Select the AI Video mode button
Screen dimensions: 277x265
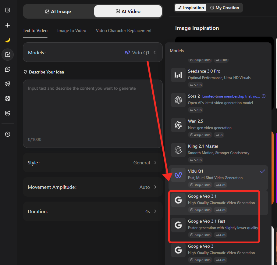click(128, 11)
